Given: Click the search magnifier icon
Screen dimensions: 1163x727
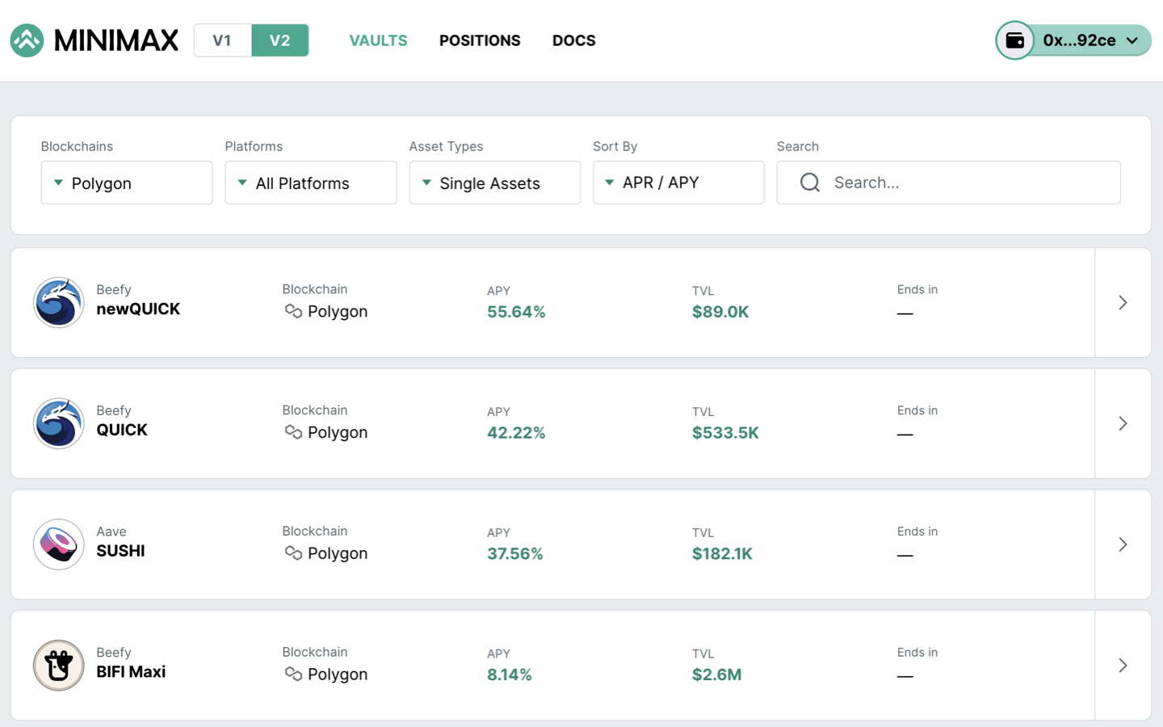Looking at the screenshot, I should pyautogui.click(x=810, y=183).
